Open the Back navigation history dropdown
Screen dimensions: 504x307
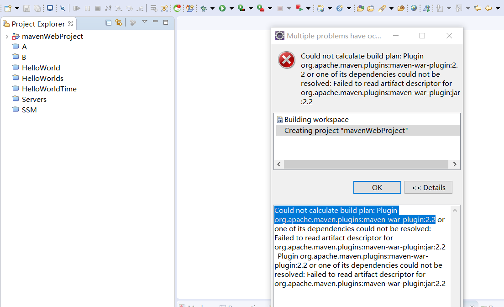(498, 9)
